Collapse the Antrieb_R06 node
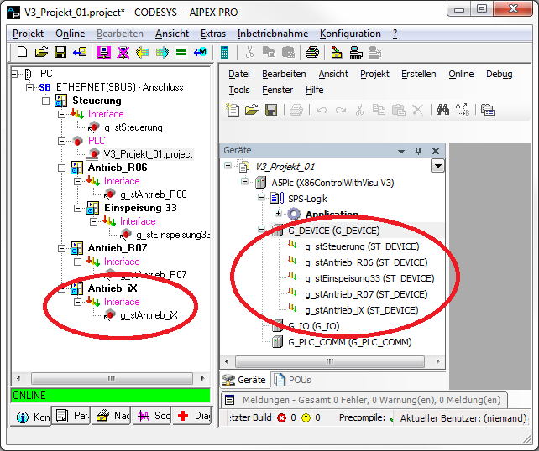Screen dimensions: 539x451 [61, 168]
